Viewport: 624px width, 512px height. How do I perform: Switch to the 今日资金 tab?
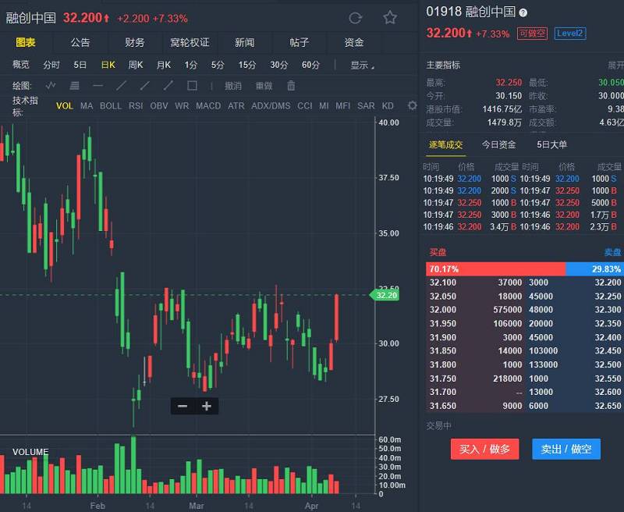(499, 144)
